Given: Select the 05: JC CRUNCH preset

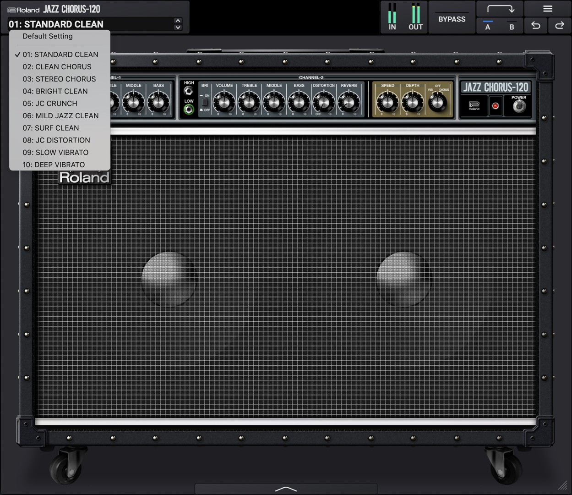Looking at the screenshot, I should point(50,104).
